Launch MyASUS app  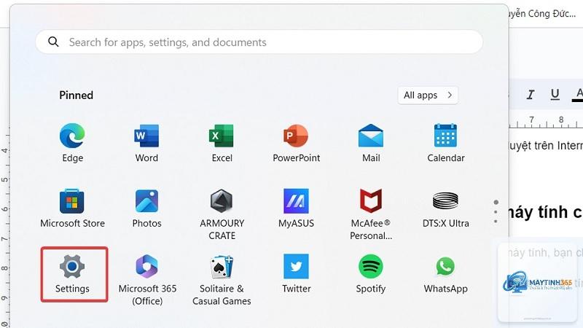point(297,208)
